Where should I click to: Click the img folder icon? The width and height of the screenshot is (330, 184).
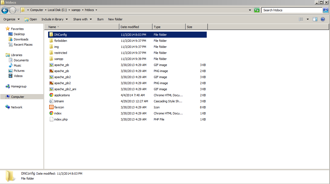coord(51,47)
